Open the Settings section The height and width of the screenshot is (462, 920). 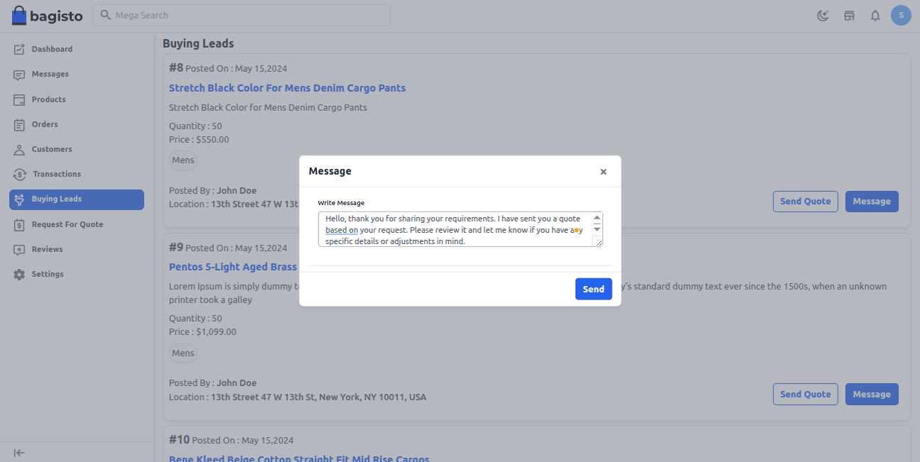pos(20,274)
